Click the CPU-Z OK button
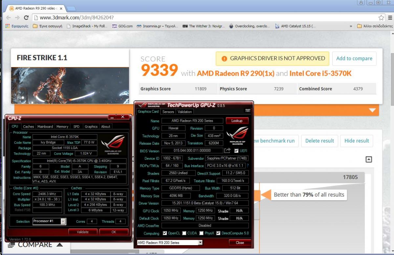 (x=114, y=232)
